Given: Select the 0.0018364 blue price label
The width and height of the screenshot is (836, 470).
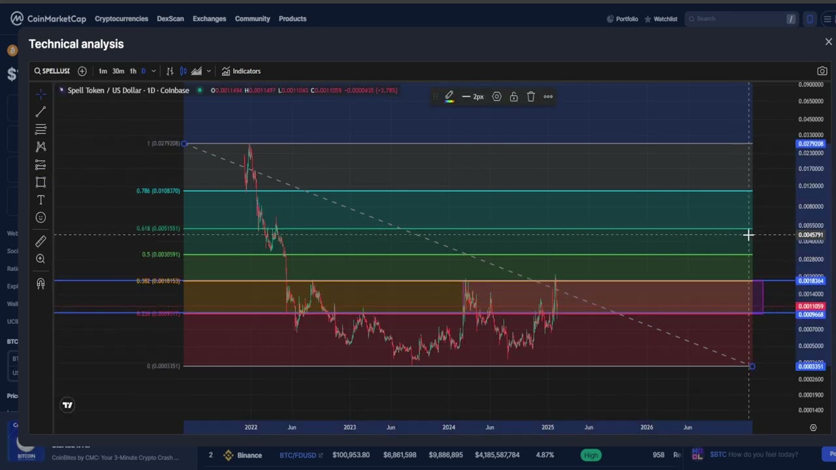Looking at the screenshot, I should coord(811,281).
